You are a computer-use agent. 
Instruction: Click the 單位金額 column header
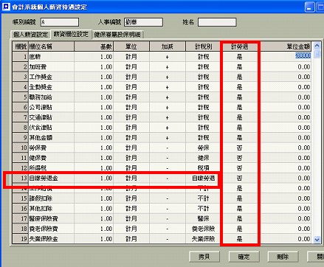286,46
